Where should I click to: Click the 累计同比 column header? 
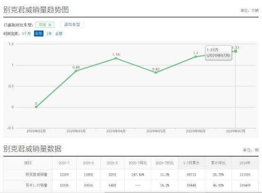218,163
